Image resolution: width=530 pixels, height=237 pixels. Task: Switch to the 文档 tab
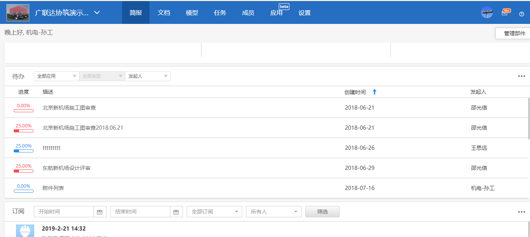[164, 12]
